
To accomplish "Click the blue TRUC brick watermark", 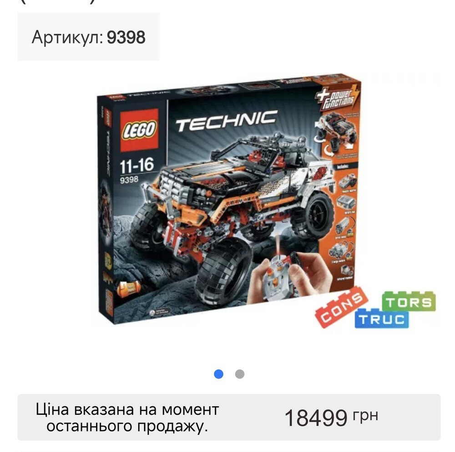I will click(381, 319).
